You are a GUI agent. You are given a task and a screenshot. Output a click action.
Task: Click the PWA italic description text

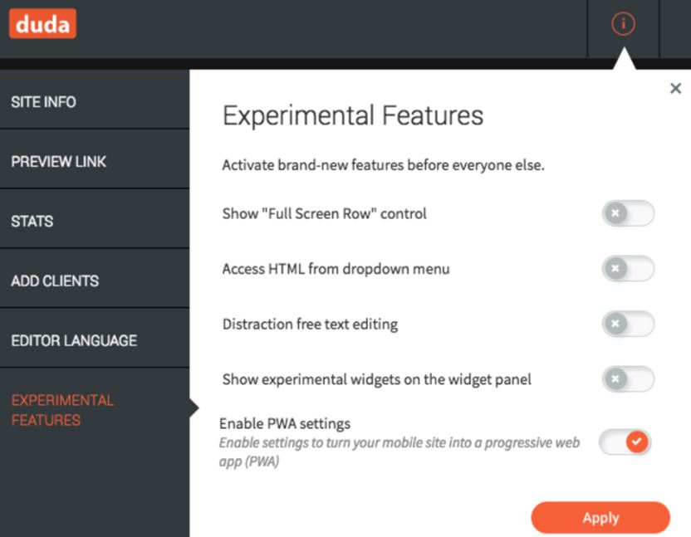[x=399, y=452]
